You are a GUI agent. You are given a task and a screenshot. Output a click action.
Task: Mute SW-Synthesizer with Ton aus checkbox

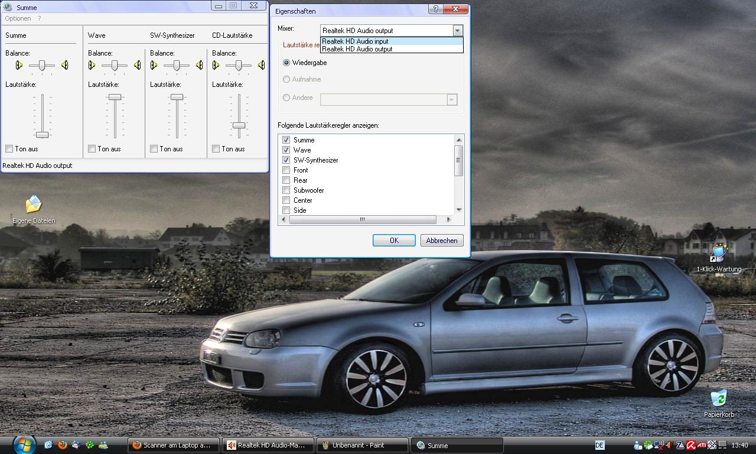[x=154, y=149]
